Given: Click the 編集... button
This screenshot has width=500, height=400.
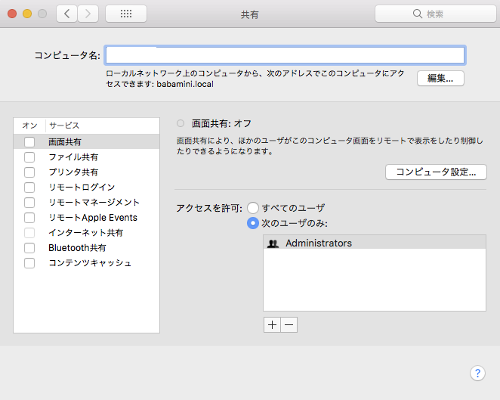Looking at the screenshot, I should click(440, 78).
